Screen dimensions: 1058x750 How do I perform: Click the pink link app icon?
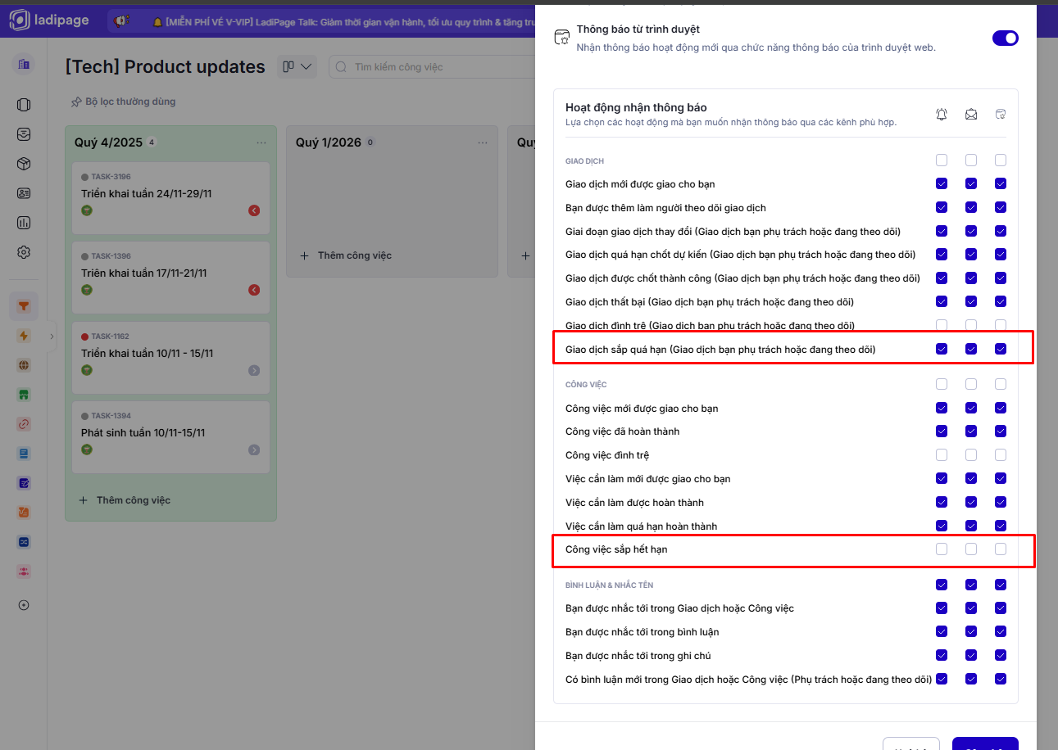24,424
